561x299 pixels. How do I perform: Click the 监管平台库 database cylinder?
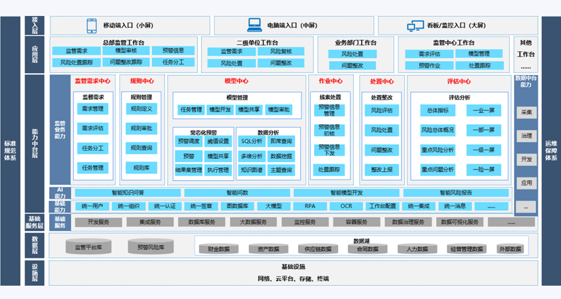point(88,247)
